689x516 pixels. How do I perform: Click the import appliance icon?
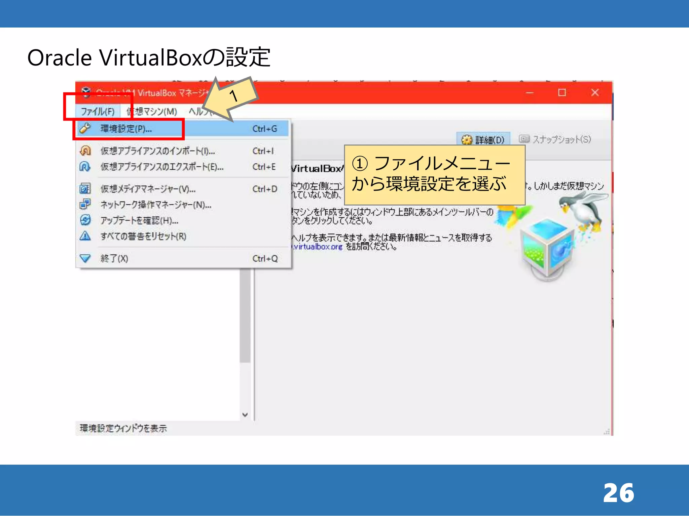(85, 151)
